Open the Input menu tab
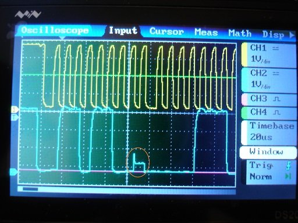The width and height of the screenshot is (298, 223). (x=123, y=31)
